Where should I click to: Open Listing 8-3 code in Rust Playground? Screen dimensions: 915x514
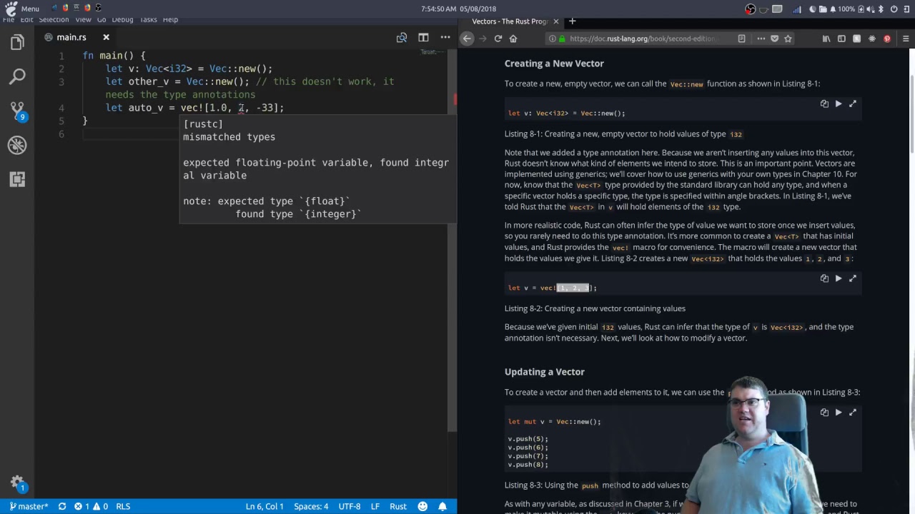click(x=853, y=413)
